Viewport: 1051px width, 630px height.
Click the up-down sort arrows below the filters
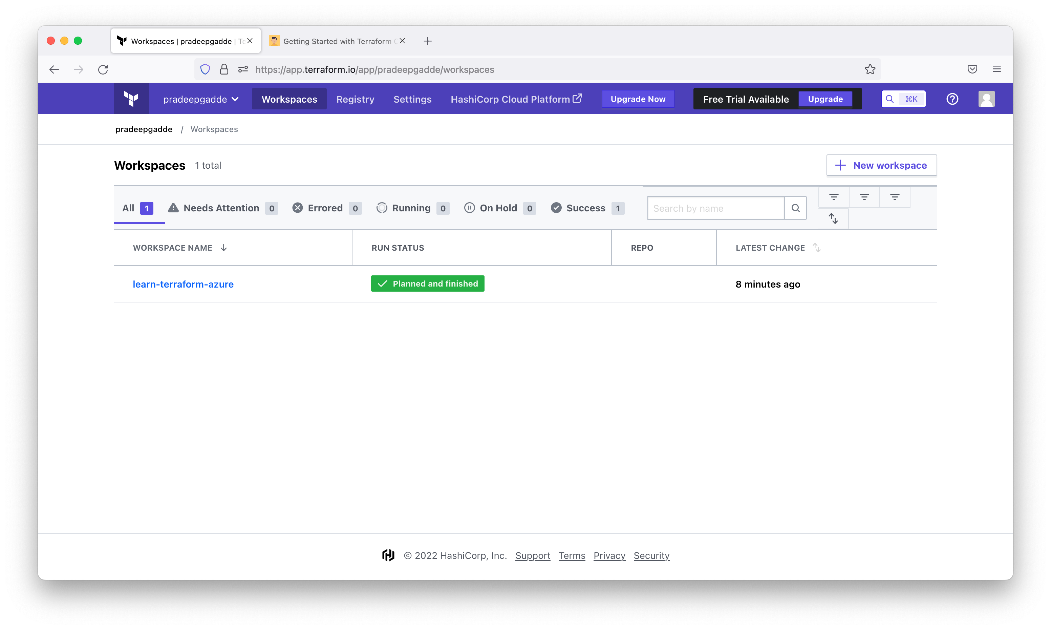click(833, 218)
